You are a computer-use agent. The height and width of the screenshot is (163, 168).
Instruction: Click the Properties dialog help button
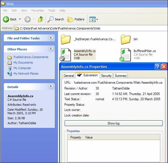(x=158, y=67)
